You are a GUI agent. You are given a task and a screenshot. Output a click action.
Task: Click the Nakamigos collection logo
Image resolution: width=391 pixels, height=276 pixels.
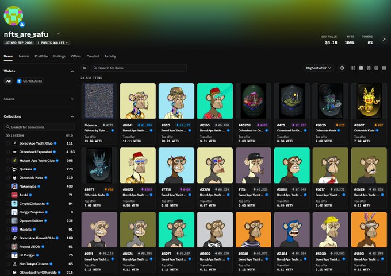tap(15, 186)
